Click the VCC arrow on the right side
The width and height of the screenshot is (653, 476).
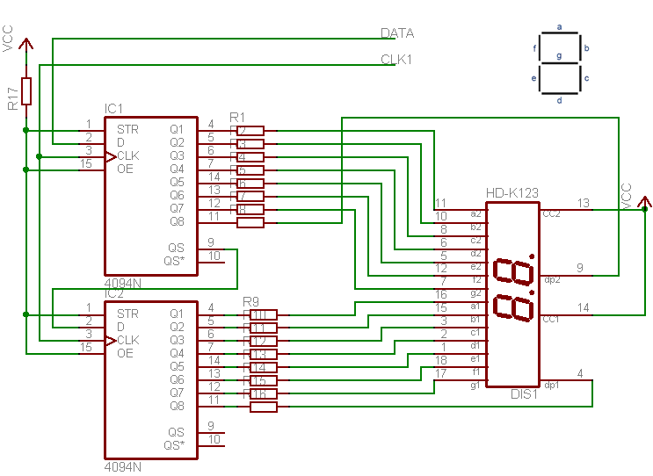point(645,205)
